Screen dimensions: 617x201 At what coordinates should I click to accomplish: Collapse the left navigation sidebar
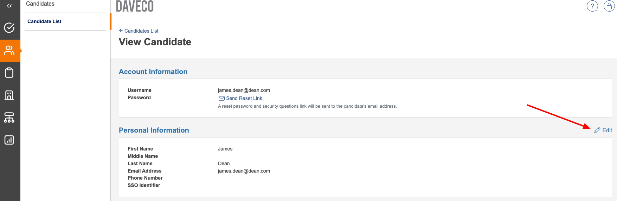[x=9, y=6]
